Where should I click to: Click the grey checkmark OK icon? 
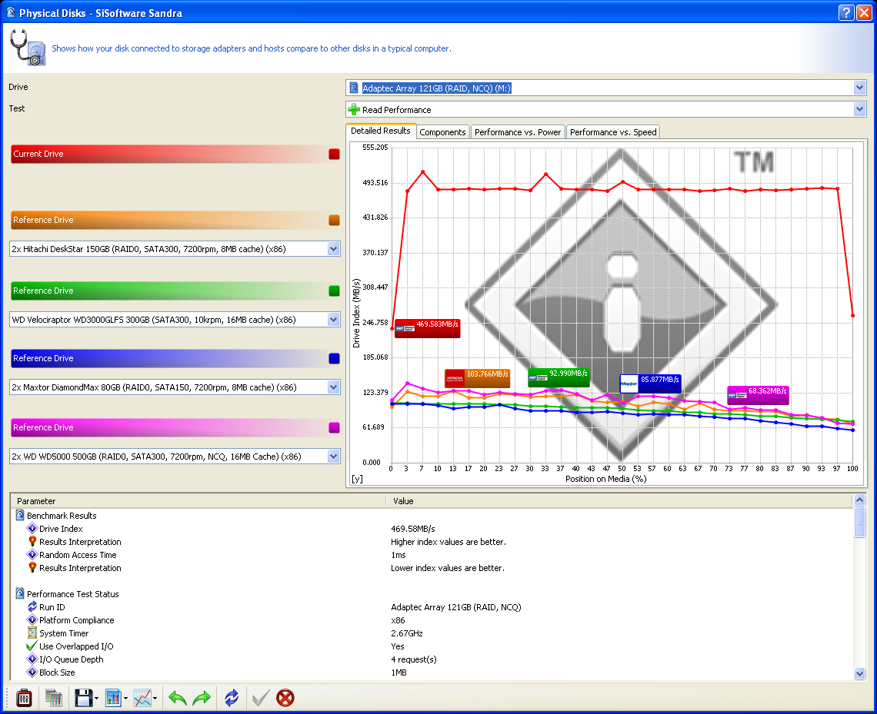click(261, 698)
